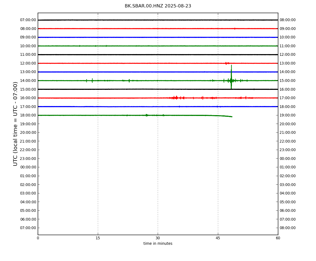
Task: Select left-axis time label 18:00:00
Action: [28, 115]
